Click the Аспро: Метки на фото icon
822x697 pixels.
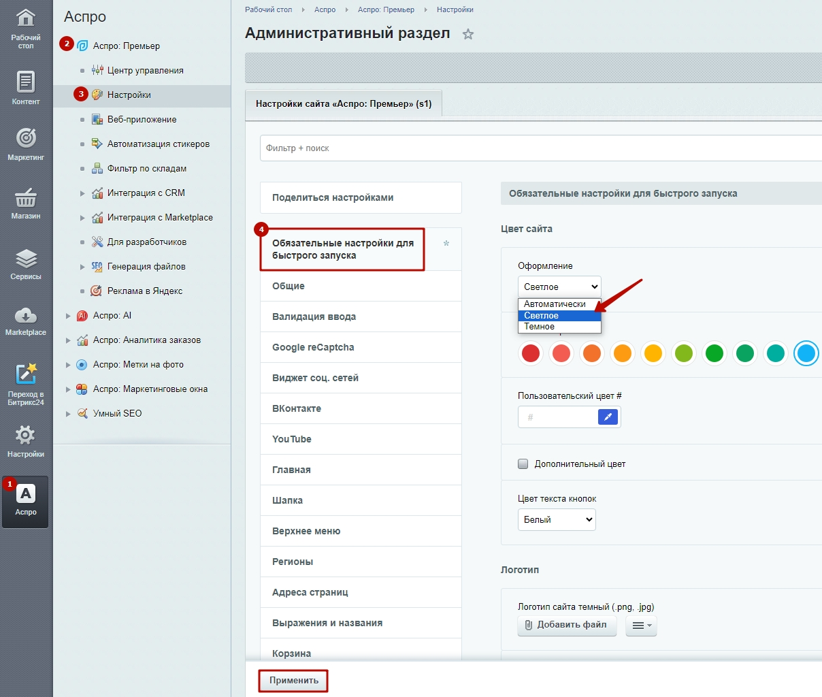(x=82, y=364)
